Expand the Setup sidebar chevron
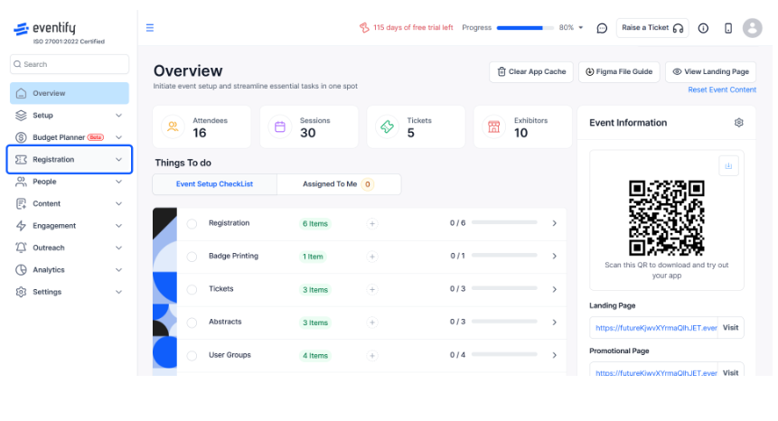Screen dimensions: 778x421 coord(118,115)
